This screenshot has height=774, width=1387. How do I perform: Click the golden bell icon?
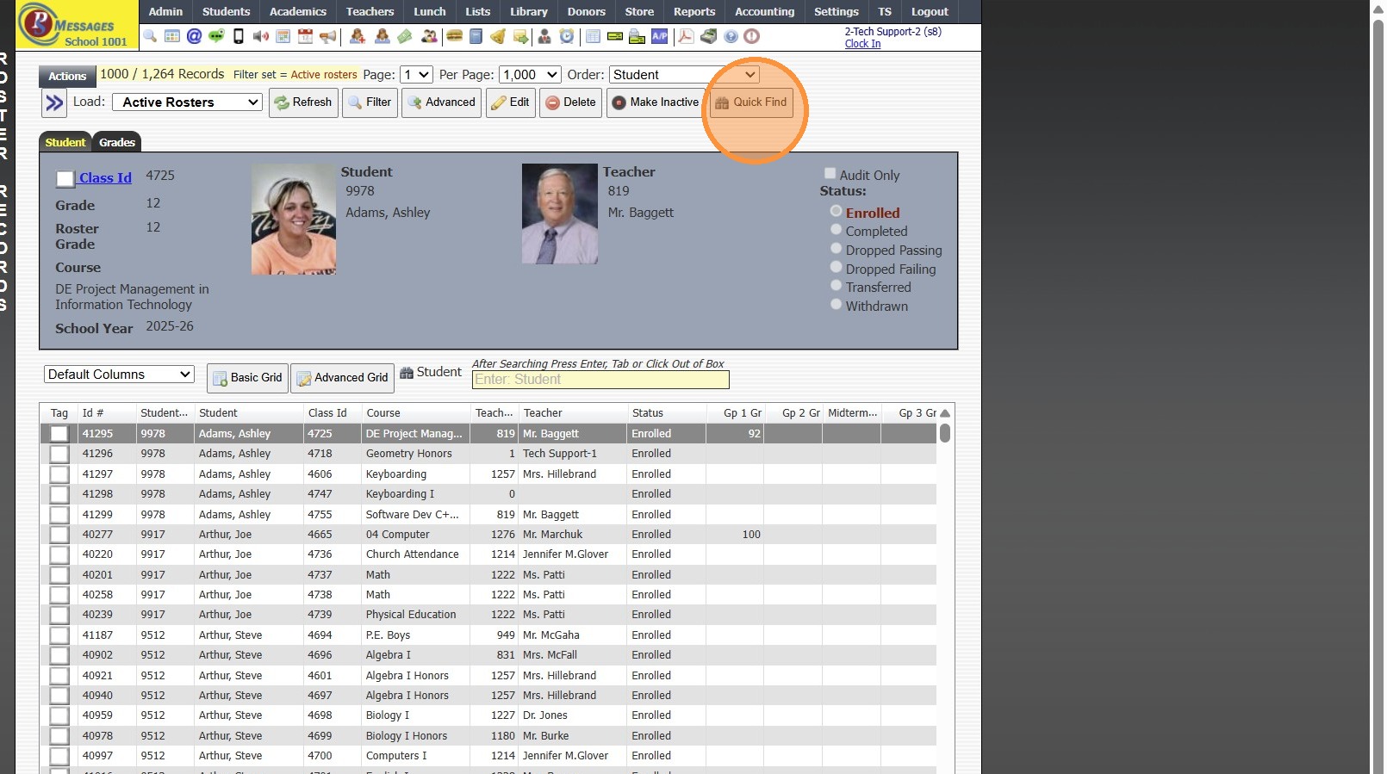[498, 36]
